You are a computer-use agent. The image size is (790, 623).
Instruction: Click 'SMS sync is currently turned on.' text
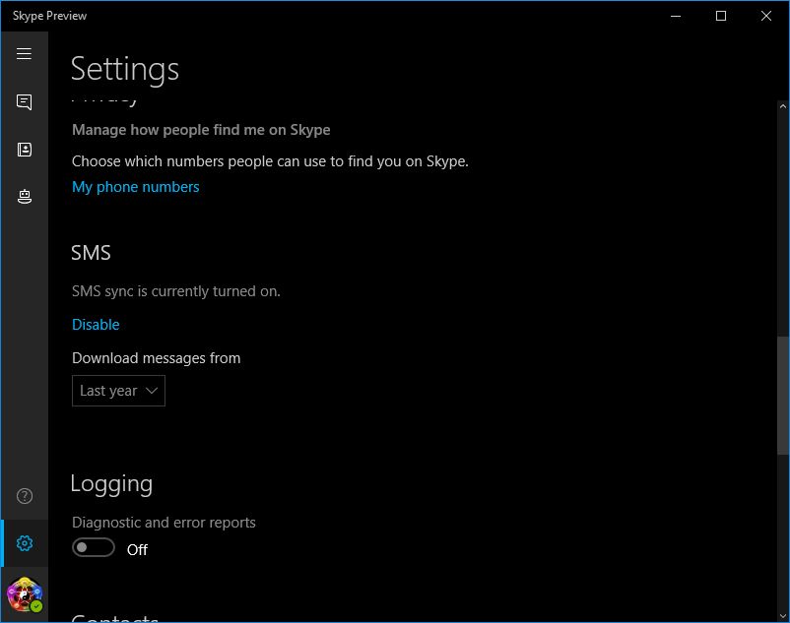click(176, 291)
